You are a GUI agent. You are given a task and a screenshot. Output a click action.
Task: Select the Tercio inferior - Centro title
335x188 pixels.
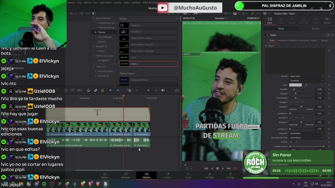pos(148,38)
